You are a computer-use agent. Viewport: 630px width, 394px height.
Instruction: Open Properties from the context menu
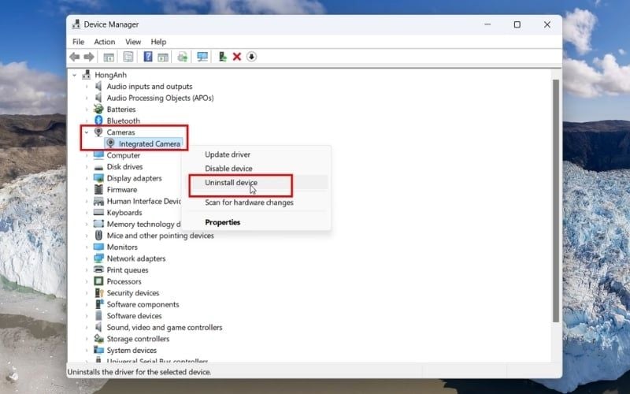256,222
